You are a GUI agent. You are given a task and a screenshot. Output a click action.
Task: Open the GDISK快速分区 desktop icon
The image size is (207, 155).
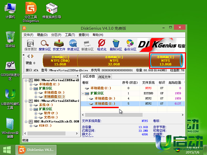10,71
